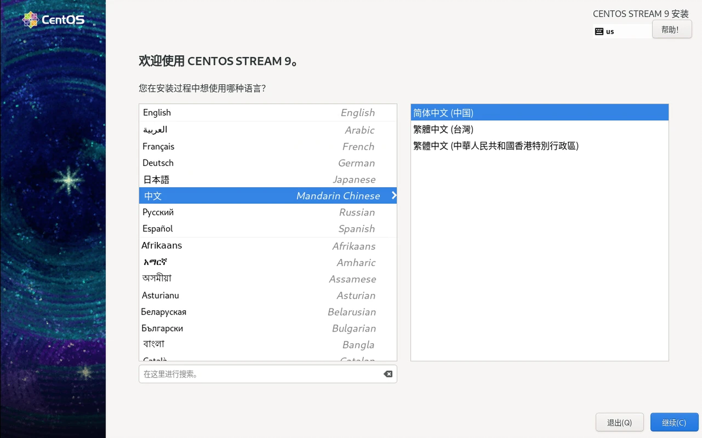Select the 中文 language row

268,195
